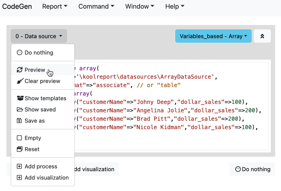
Task: Click the CodeGen brand link
Action: 17,6
